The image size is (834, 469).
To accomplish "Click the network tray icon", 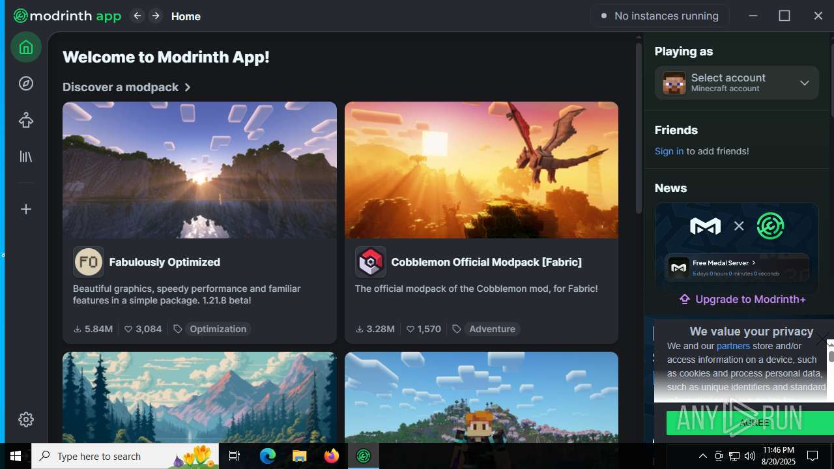I will 734,456.
